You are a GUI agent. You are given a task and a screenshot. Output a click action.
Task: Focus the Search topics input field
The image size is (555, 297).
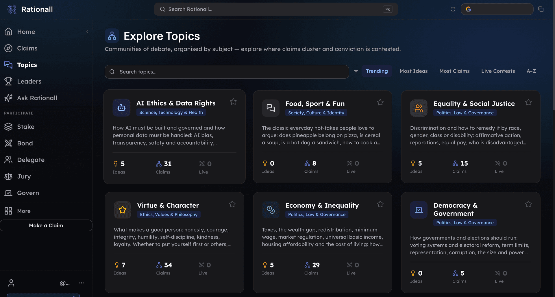point(227,72)
